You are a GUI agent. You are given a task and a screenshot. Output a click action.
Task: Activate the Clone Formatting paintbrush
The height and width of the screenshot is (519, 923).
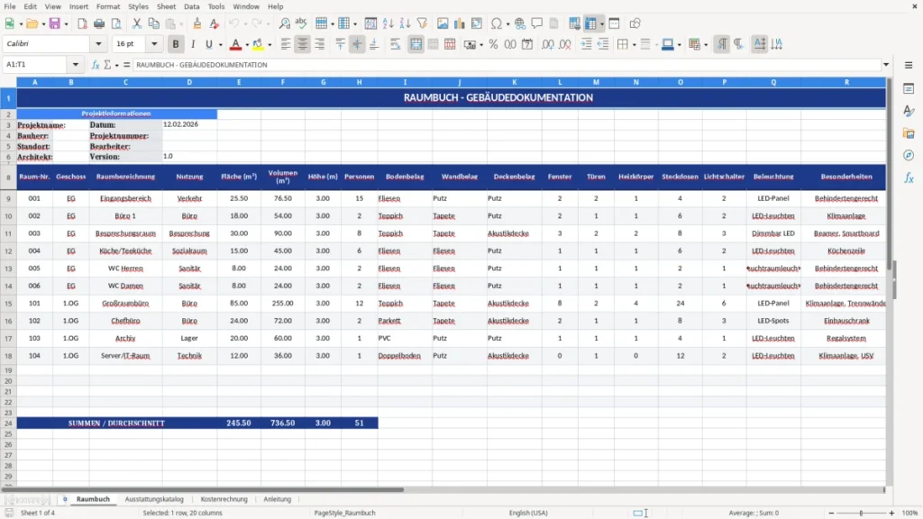196,23
